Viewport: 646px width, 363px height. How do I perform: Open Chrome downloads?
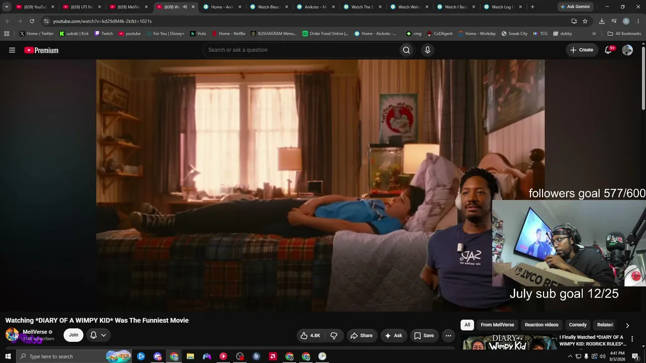pos(602,21)
